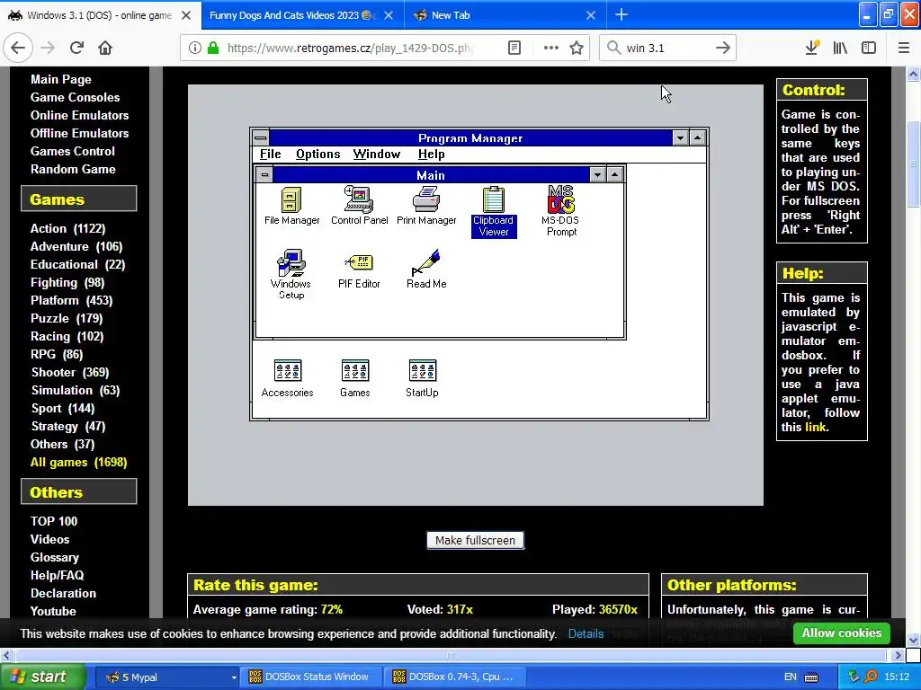Open the Program Manager Options menu

point(317,155)
